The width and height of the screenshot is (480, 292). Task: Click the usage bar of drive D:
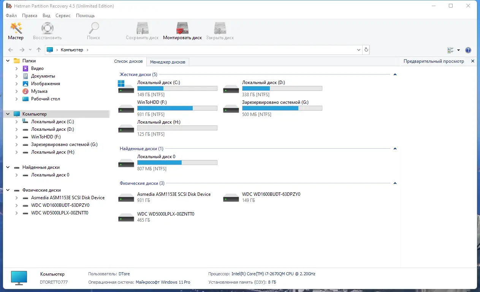tap(282, 88)
